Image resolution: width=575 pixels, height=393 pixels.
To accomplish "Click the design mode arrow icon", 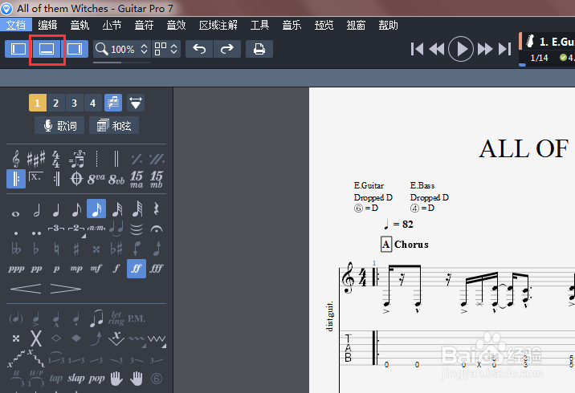I will coord(135,103).
